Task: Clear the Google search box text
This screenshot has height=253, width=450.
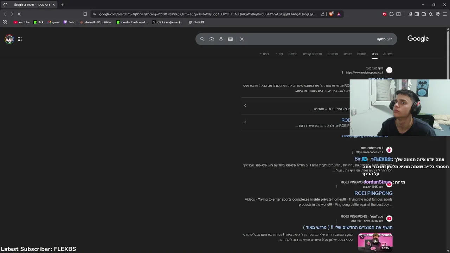Action: (x=242, y=39)
